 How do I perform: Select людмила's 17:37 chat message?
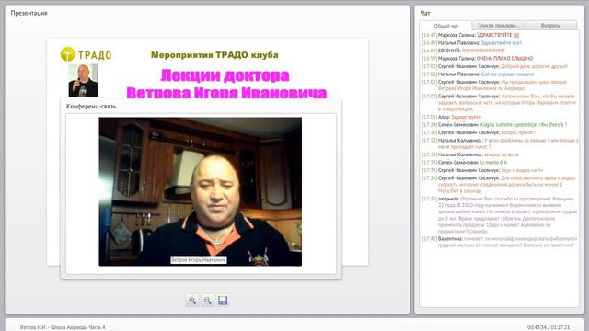500,214
